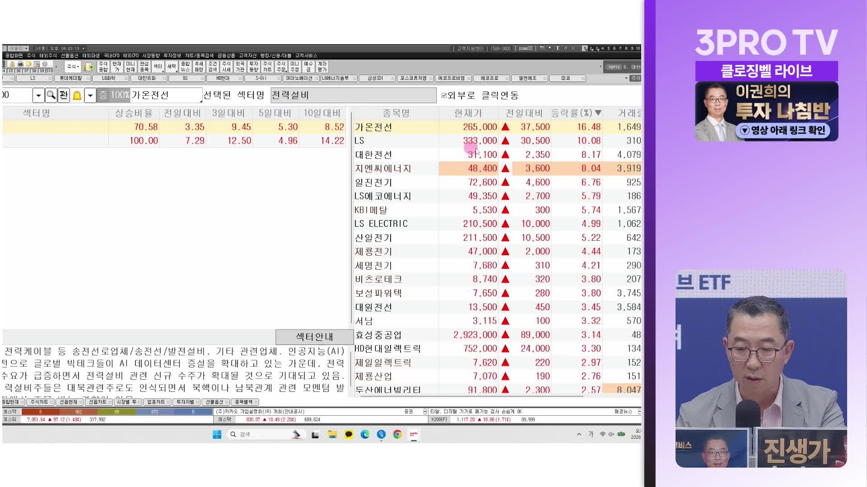Click the magnifier stock search icon
Screen dimensions: 867x487
coord(51,95)
